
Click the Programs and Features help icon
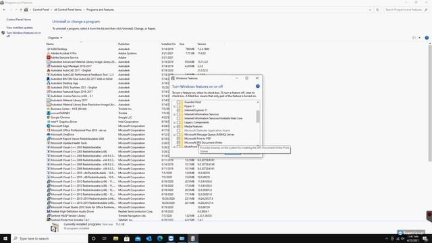pos(427,38)
